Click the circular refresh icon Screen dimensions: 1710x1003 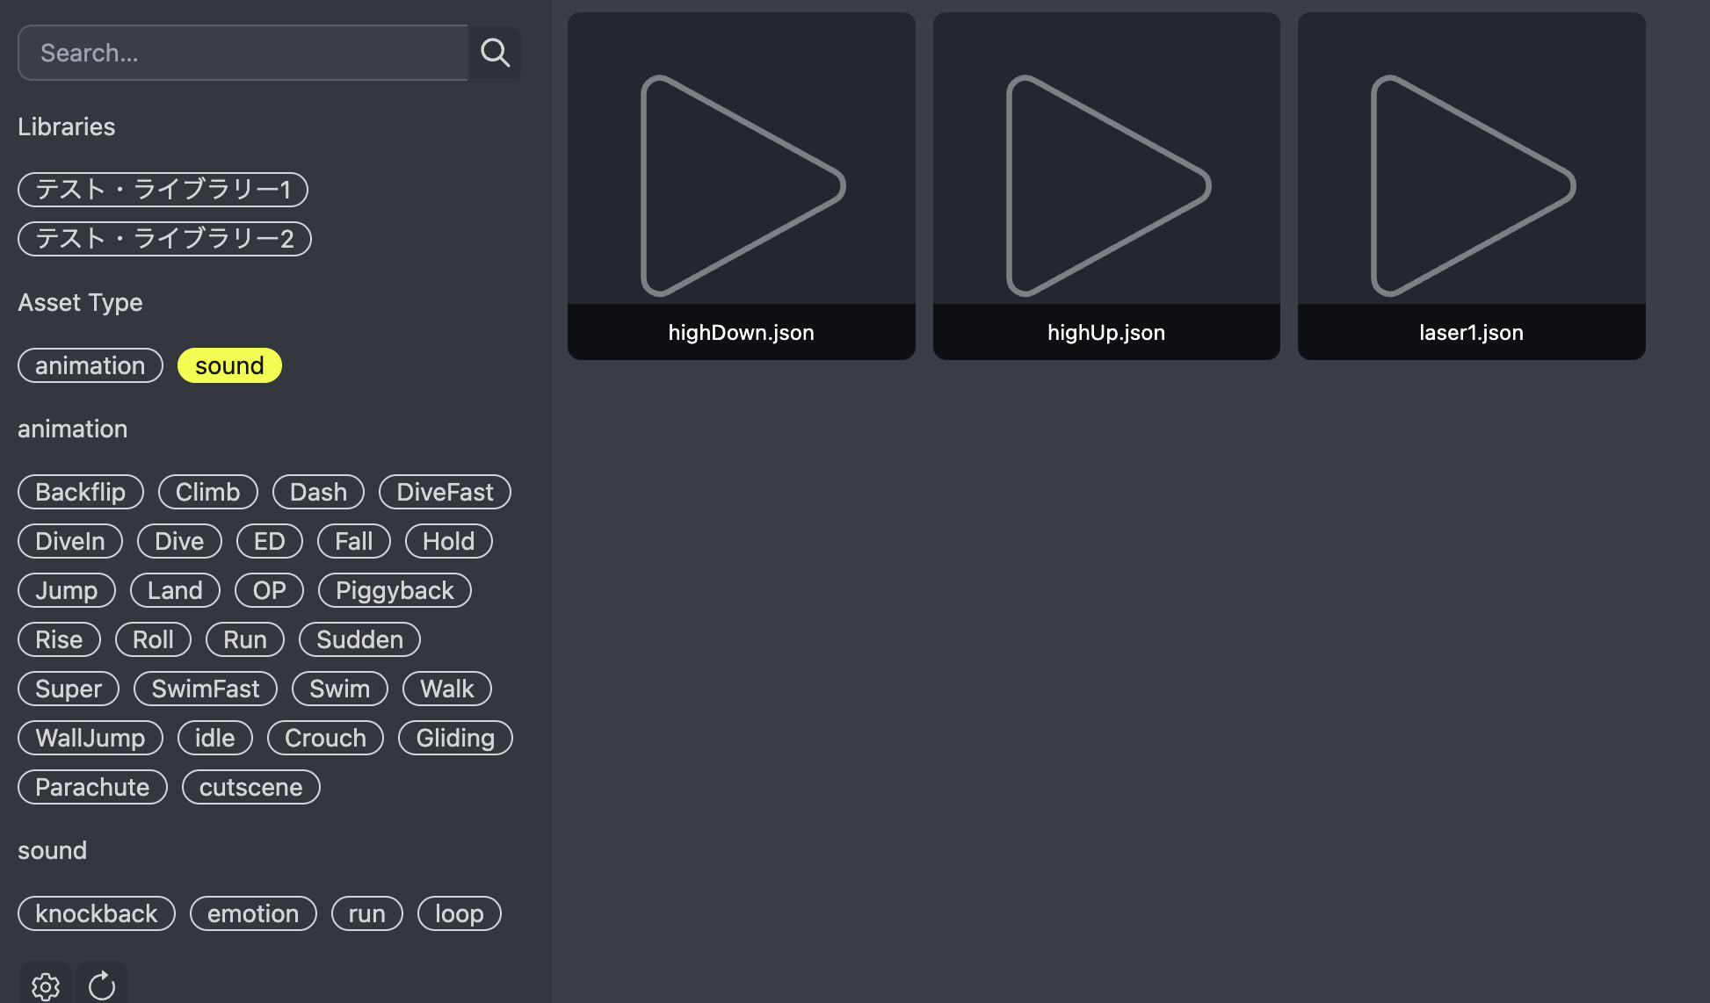pos(102,985)
